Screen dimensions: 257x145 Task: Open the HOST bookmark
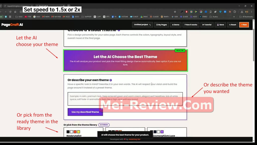(194, 17)
